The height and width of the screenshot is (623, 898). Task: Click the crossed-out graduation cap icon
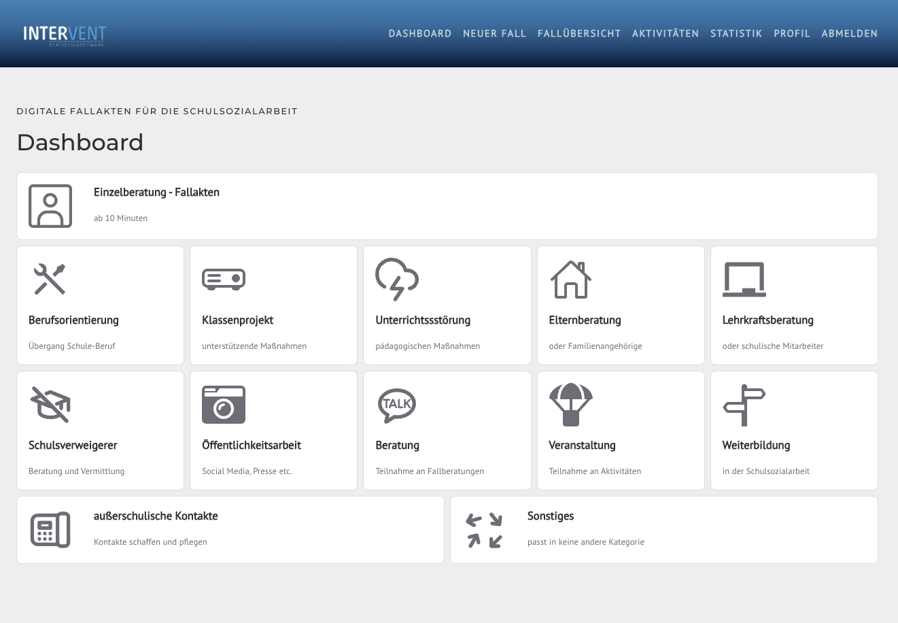[50, 404]
